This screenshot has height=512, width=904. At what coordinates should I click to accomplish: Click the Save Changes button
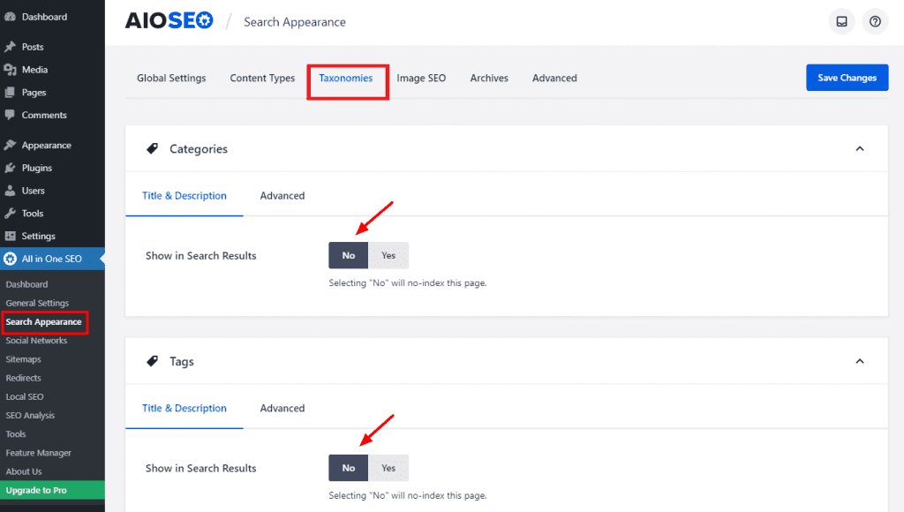point(847,78)
